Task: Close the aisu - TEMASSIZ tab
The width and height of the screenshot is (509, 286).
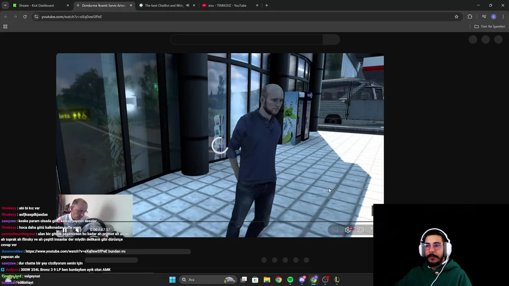Action: 257,6
